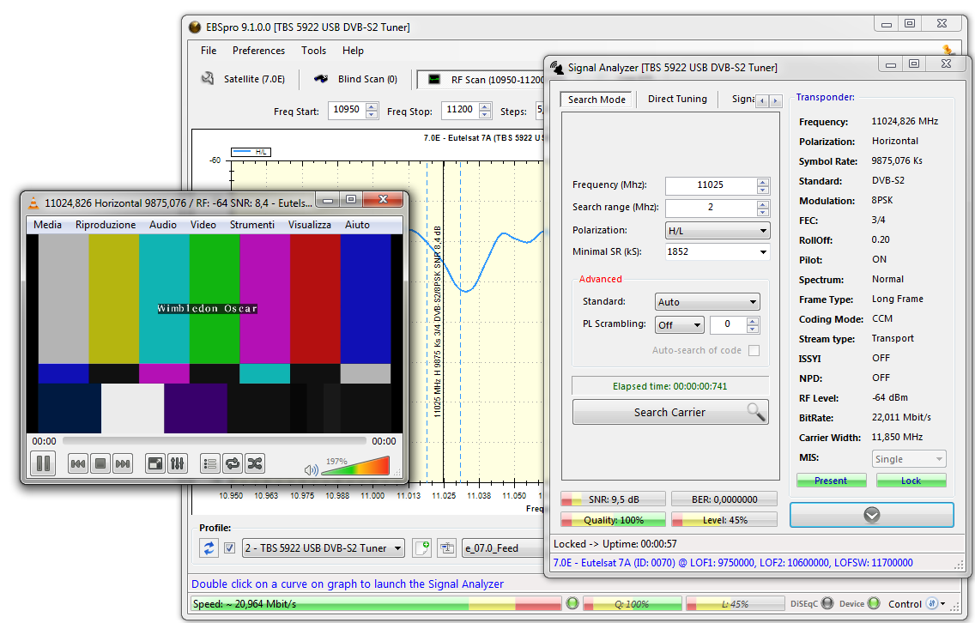
Task: Increase Search range with up arrow
Action: click(763, 204)
